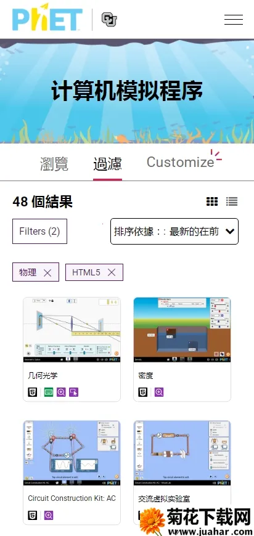254x536 pixels.
Task: Open the 瀏覽 tab
Action: [x=54, y=164]
